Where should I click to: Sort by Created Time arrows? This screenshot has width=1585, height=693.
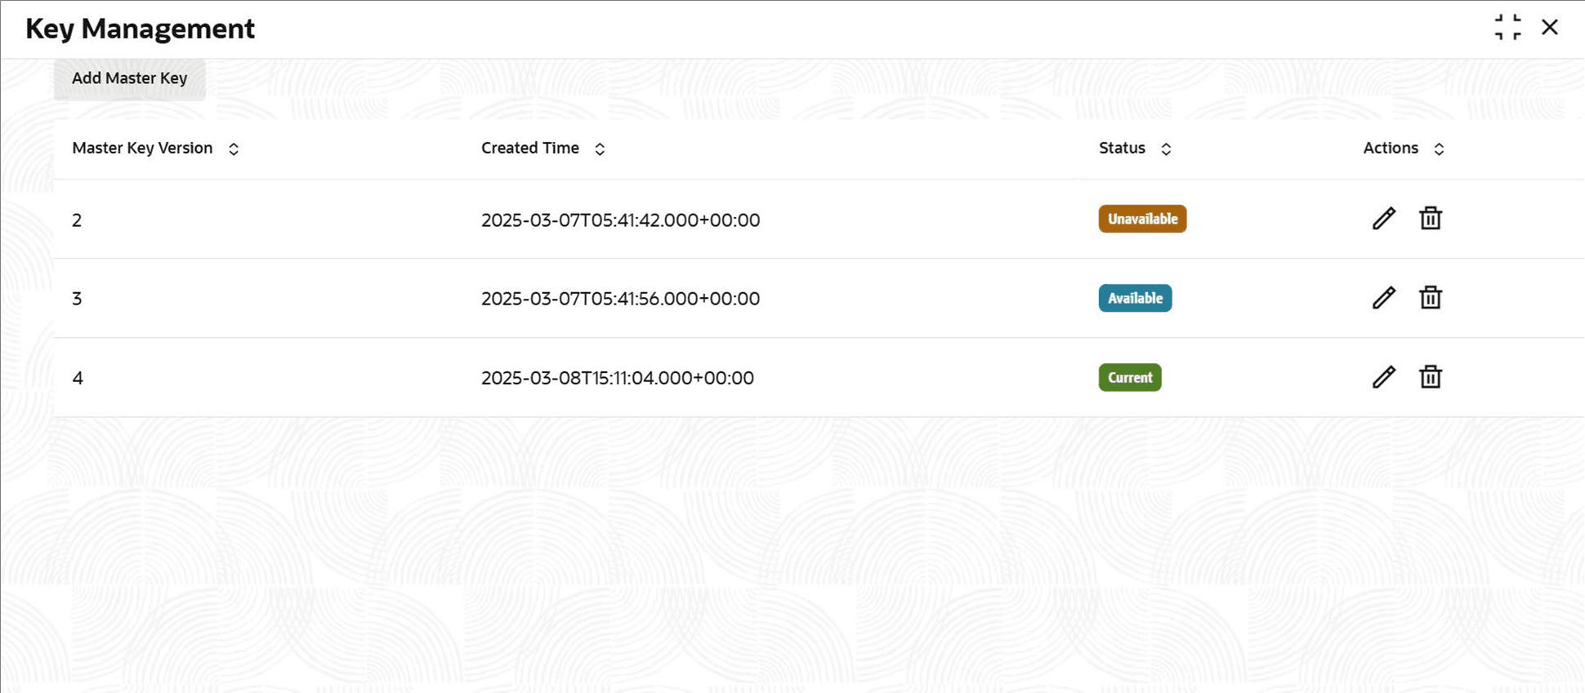(x=600, y=149)
